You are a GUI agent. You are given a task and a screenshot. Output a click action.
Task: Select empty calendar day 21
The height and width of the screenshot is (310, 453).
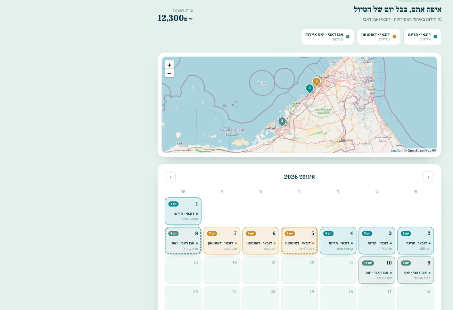click(x=222, y=298)
